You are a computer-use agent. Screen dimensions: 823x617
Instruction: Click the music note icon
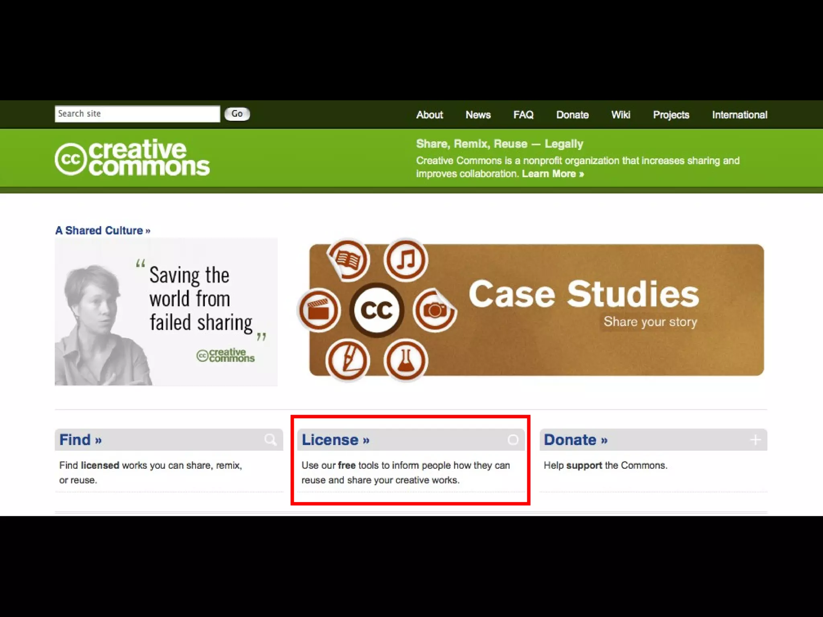[x=406, y=260]
